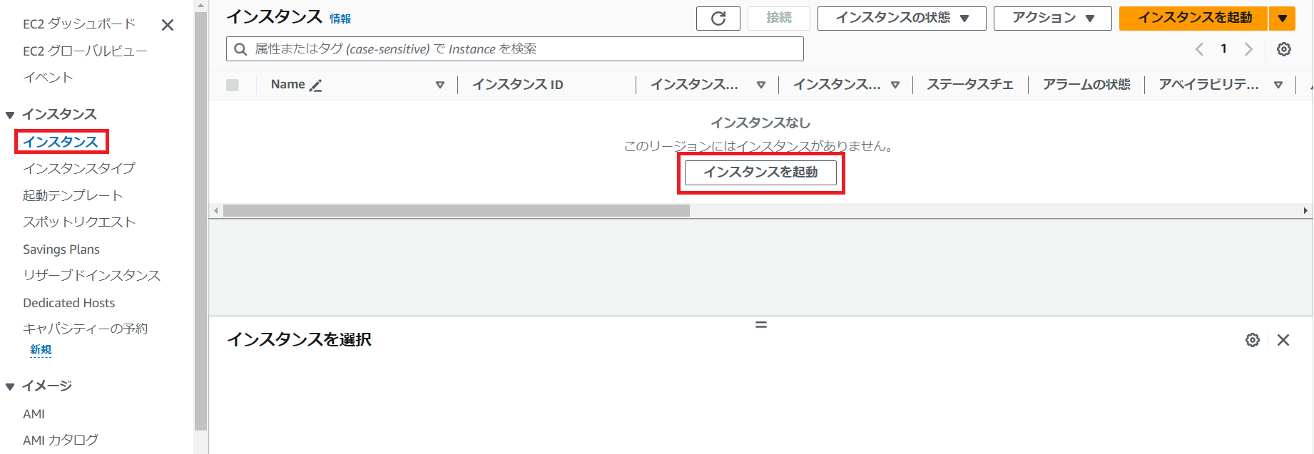Image resolution: width=1314 pixels, height=454 pixels.
Task: Open details panel settings gear icon
Action: [x=1252, y=340]
